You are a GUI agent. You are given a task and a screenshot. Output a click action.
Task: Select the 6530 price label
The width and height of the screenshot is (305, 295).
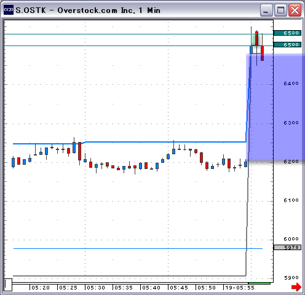(287, 33)
